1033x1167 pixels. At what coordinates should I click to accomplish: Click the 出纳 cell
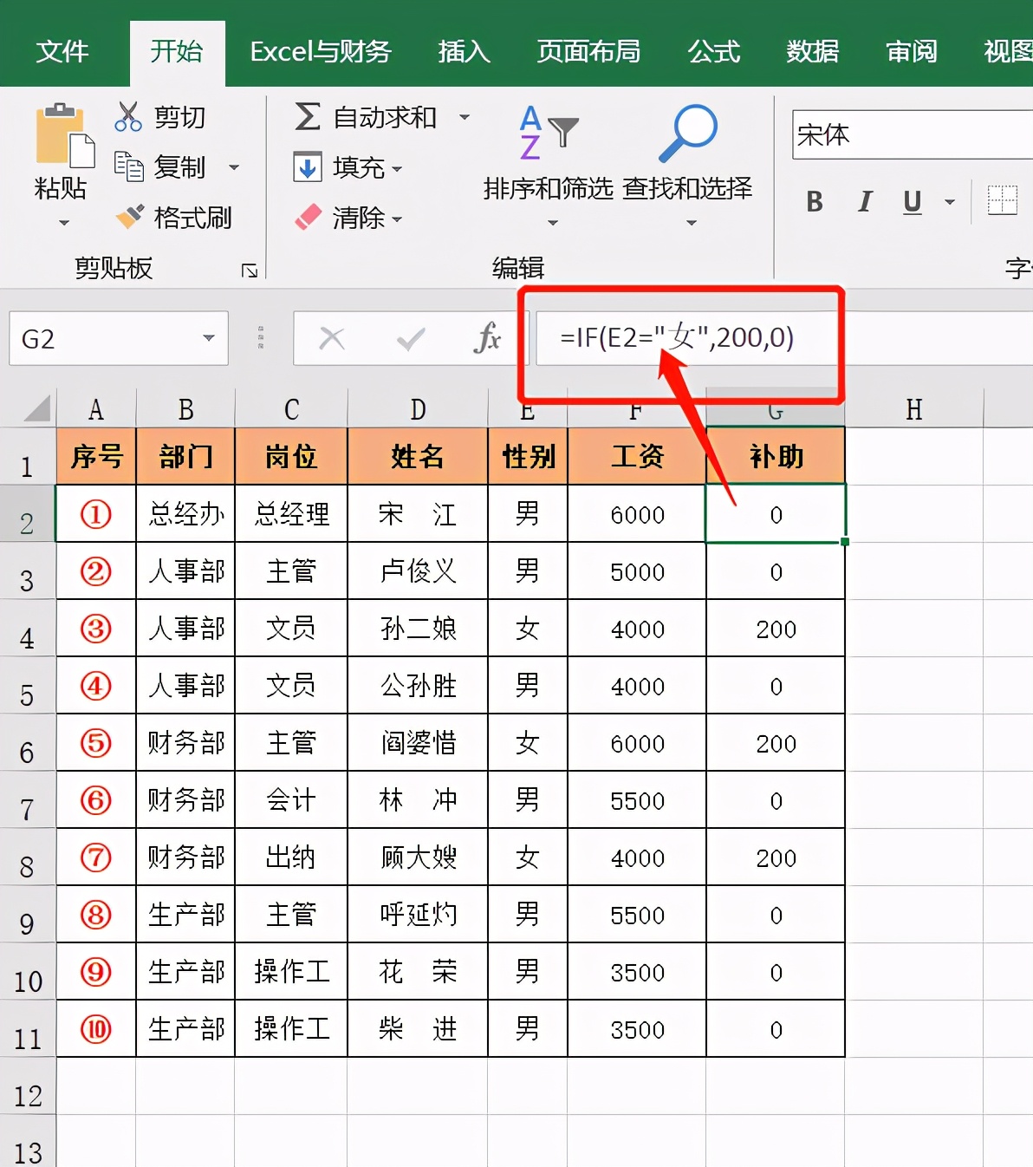291,857
